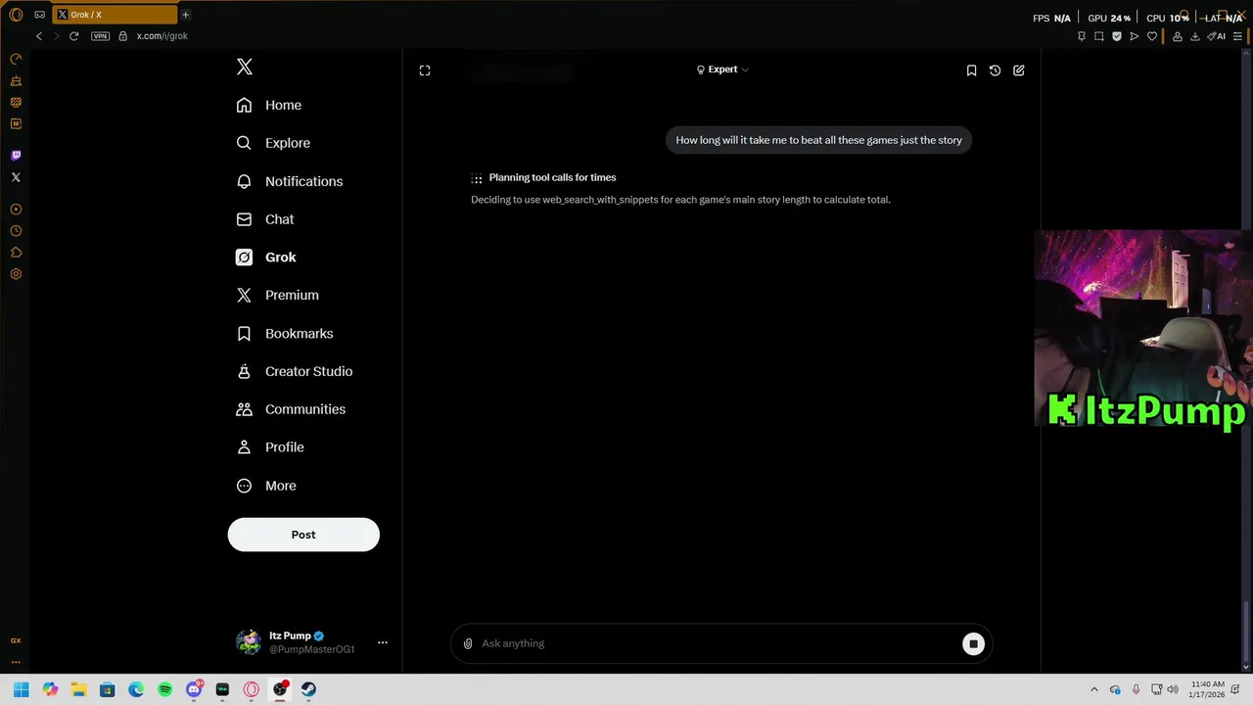The image size is (1253, 705).
Task: Open Windows Start menu
Action: [21, 689]
